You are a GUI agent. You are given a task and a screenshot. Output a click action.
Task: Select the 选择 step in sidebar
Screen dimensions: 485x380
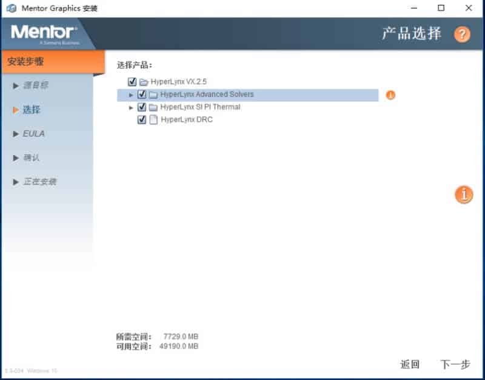32,110
